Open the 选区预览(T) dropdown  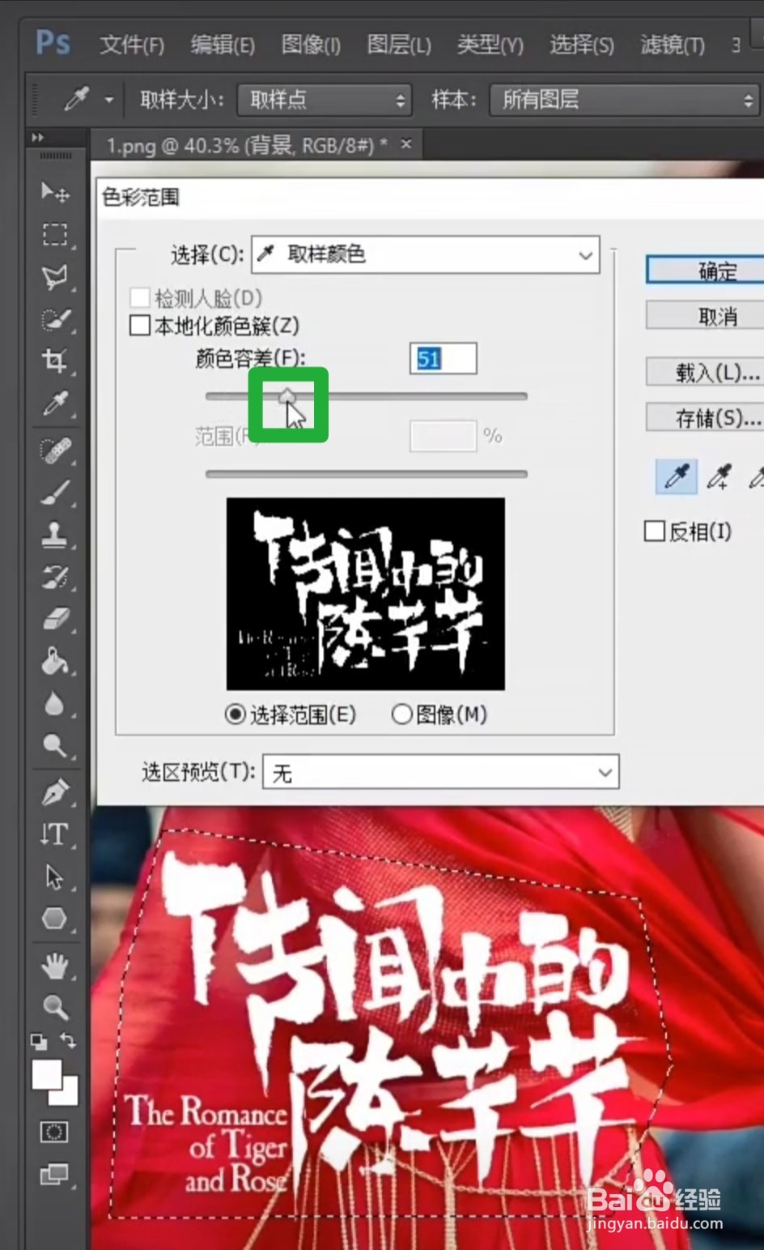coord(441,773)
